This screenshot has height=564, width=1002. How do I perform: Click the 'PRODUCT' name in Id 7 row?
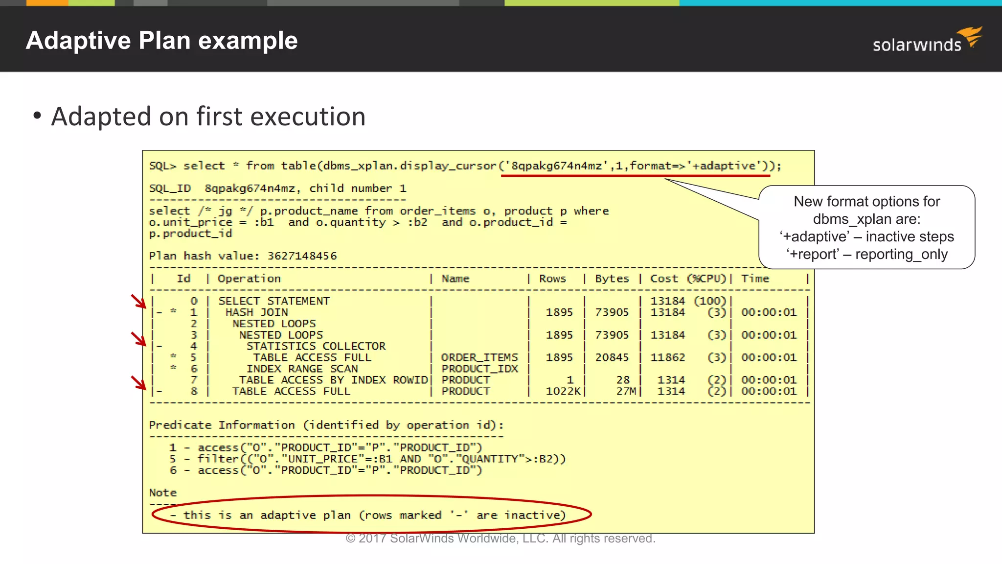pos(465,380)
